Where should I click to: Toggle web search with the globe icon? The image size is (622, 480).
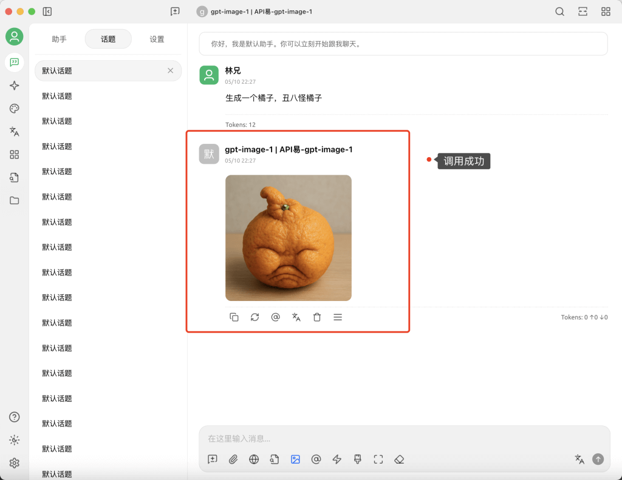(253, 459)
